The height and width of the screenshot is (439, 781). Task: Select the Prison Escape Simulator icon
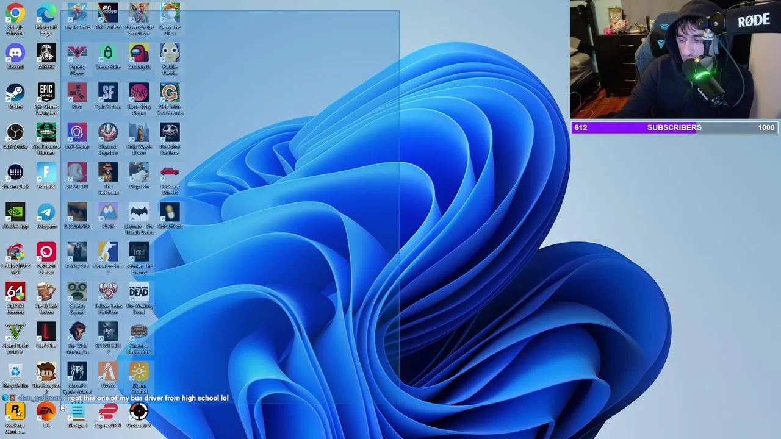pos(139,19)
